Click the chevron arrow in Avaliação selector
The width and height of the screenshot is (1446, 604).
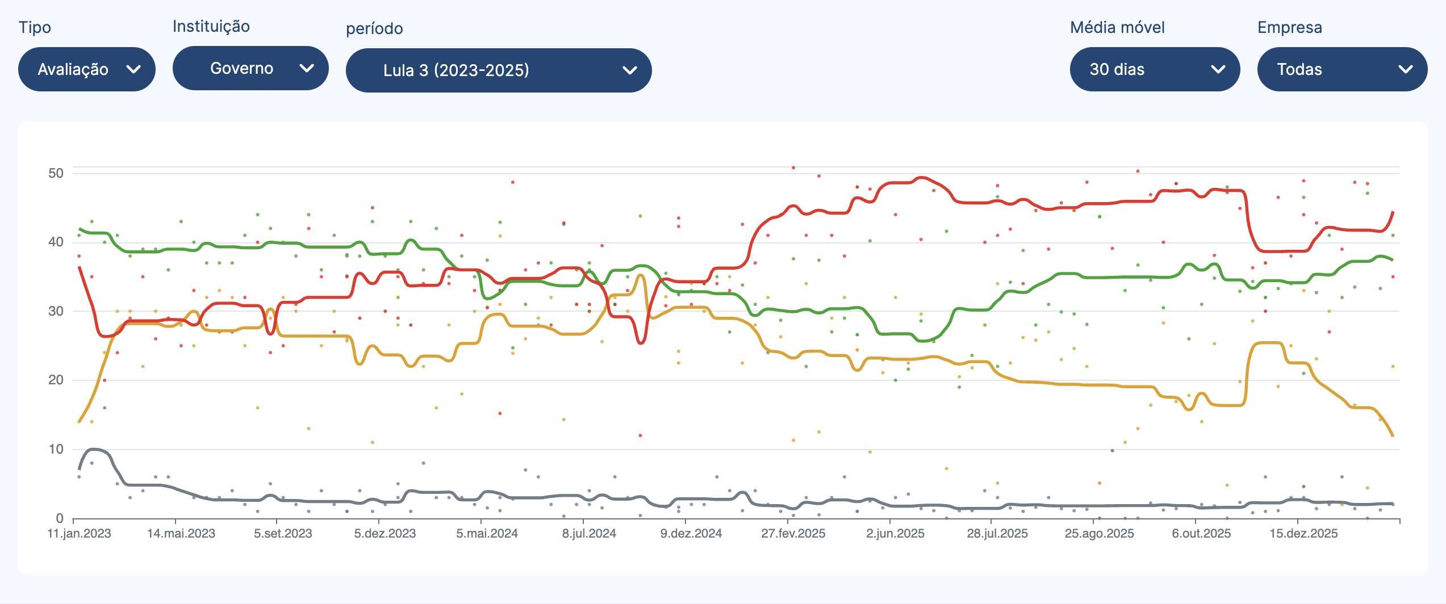133,69
